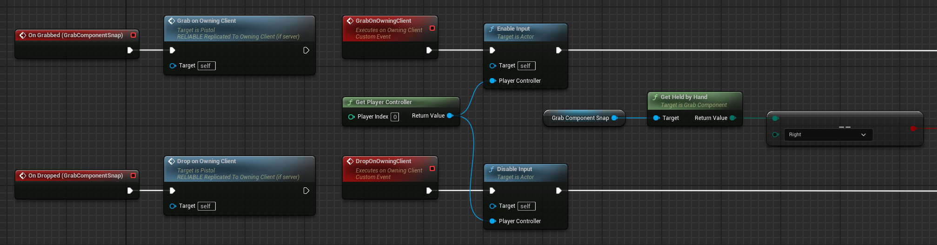This screenshot has height=245, width=937.
Task: Click the On Grabbed (GrabComponentSnap) event title
Action: (75, 35)
